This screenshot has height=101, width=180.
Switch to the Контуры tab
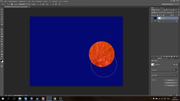(162, 8)
